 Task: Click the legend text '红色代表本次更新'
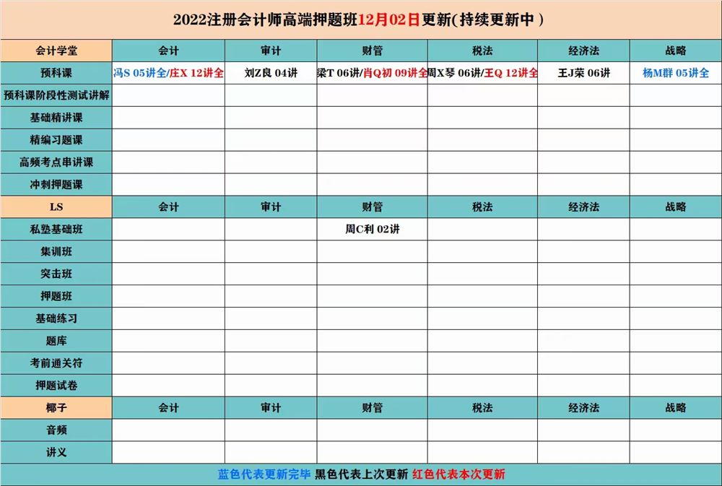pos(458,474)
